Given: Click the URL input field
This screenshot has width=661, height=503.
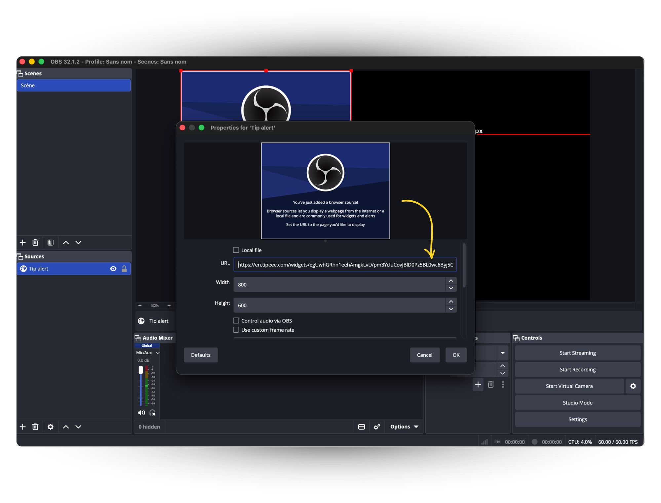Looking at the screenshot, I should click(345, 265).
